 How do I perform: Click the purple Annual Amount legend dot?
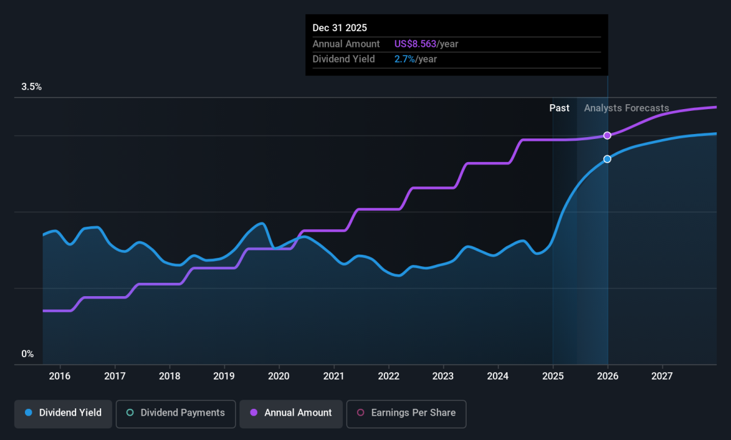(253, 413)
